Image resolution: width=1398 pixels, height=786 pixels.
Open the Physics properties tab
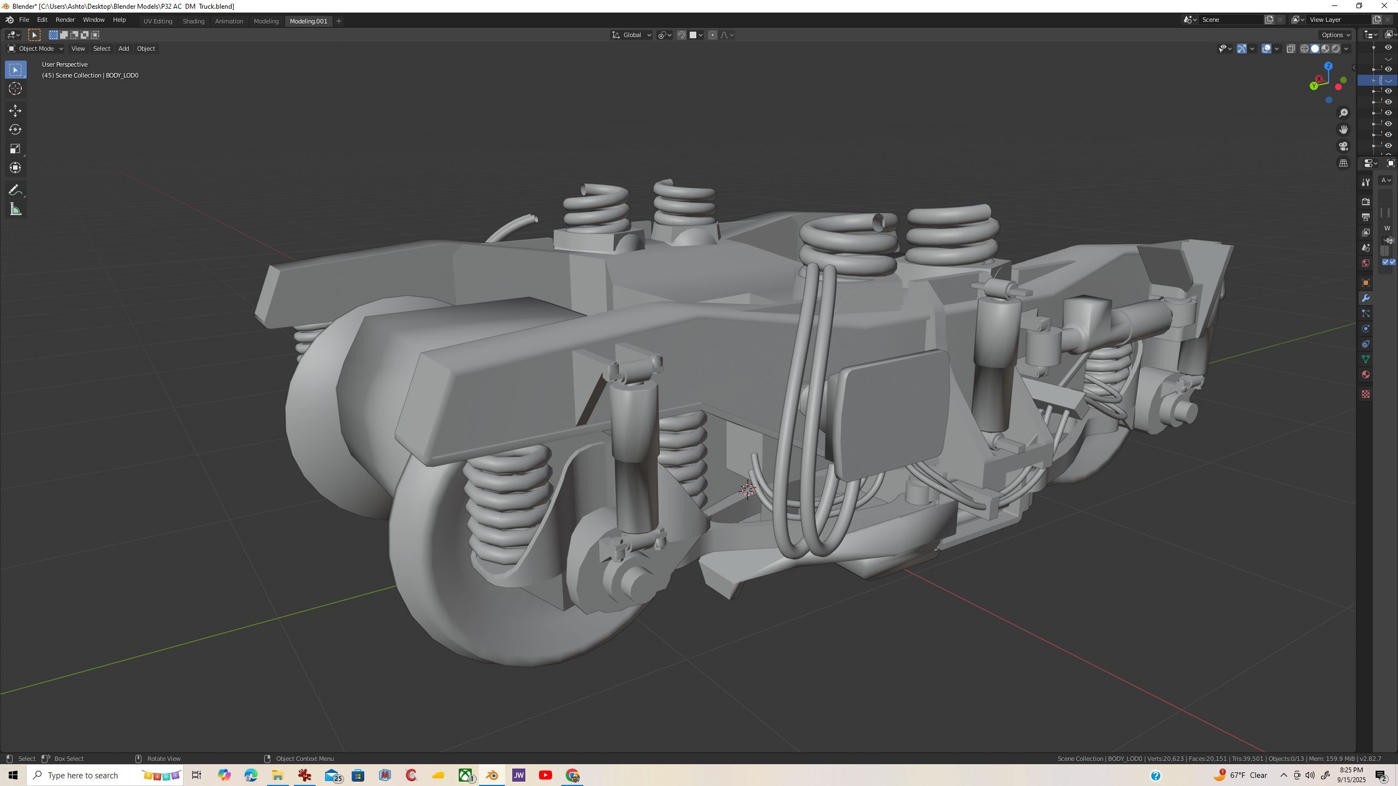1366,329
